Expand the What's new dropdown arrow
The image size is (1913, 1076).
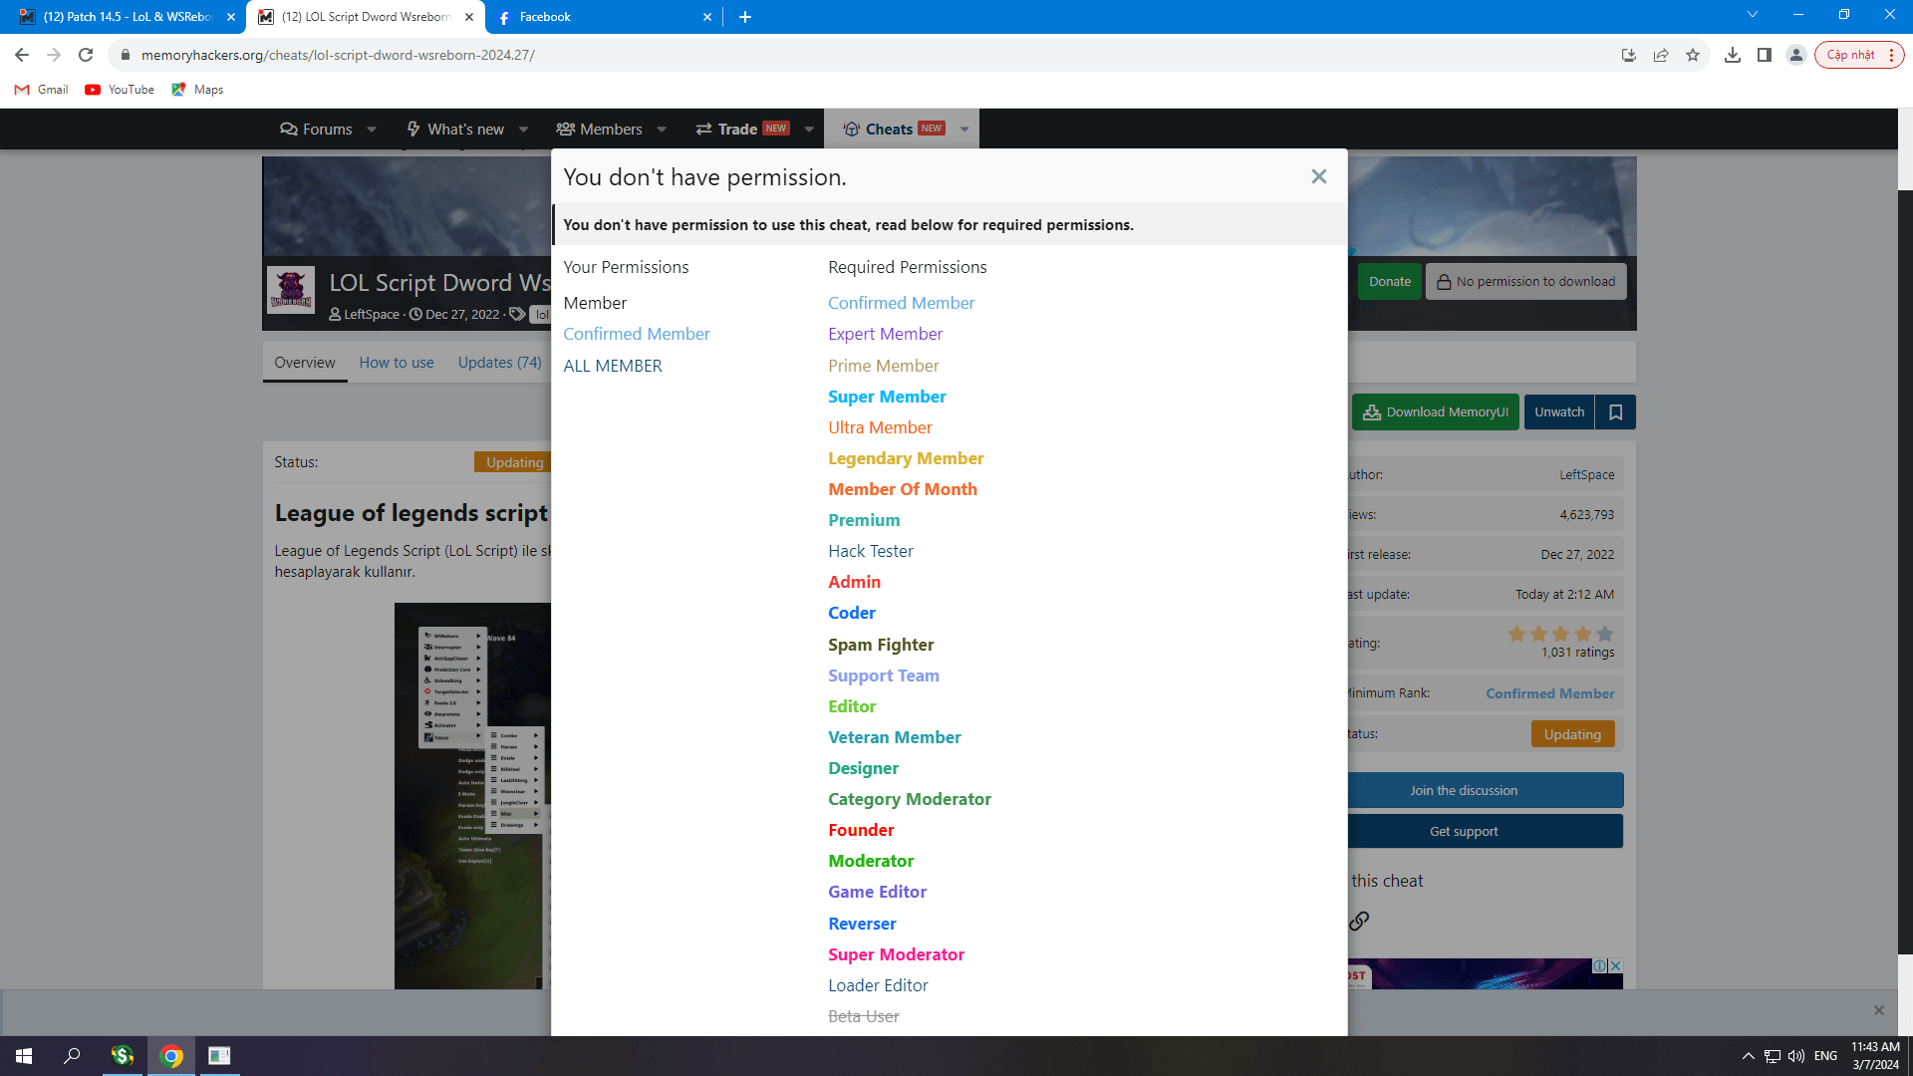click(524, 130)
